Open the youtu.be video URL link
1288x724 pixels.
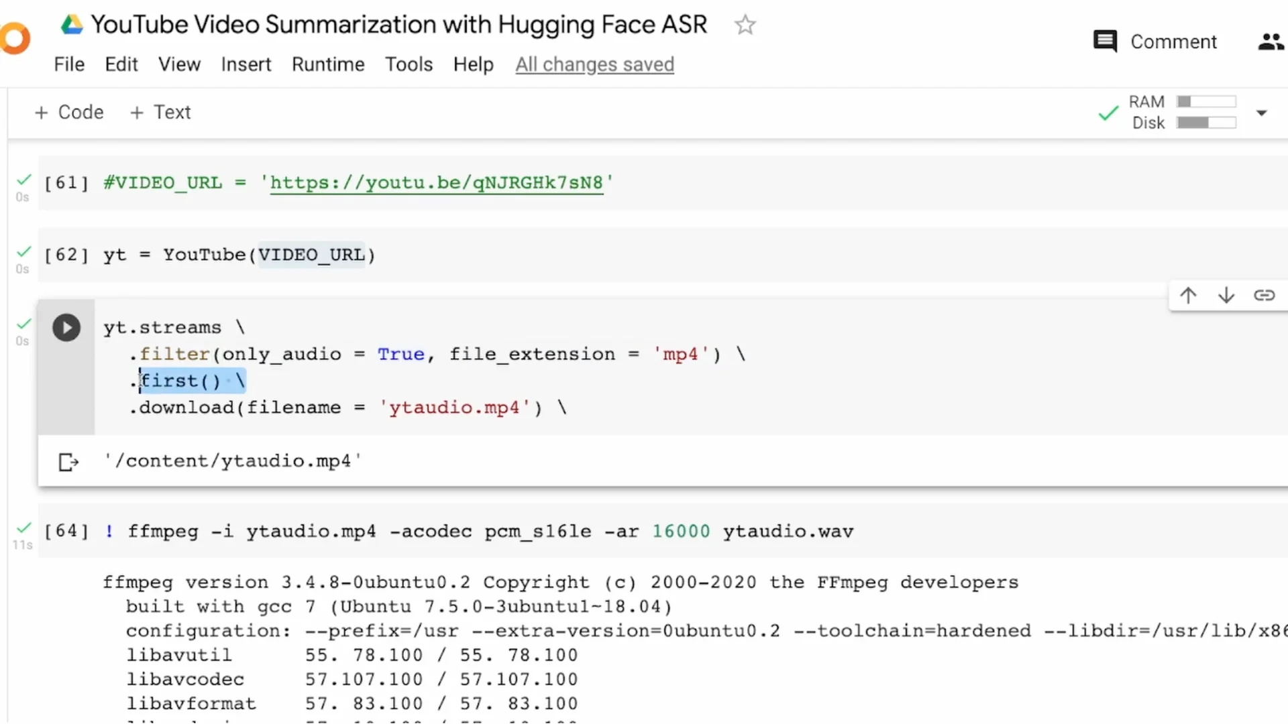437,182
